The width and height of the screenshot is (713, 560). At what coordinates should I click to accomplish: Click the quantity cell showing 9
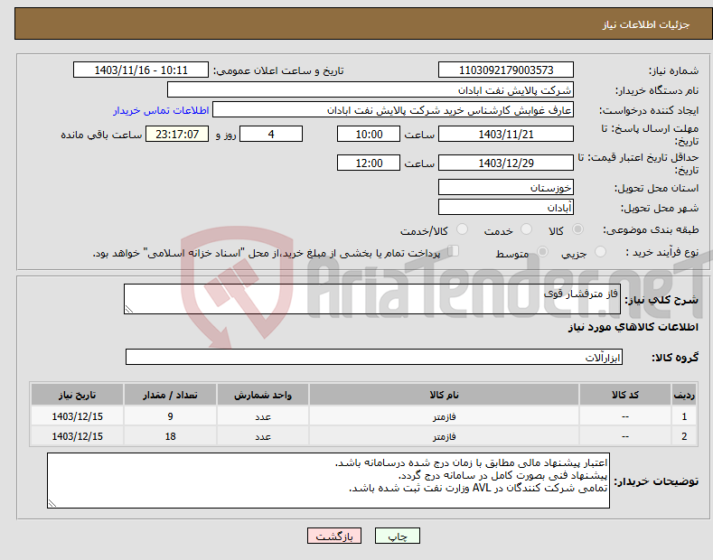pyautogui.click(x=170, y=416)
